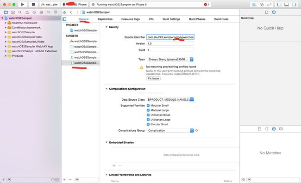The image size is (301, 183).
Task: Expand the Products folder
Action: point(6,56)
